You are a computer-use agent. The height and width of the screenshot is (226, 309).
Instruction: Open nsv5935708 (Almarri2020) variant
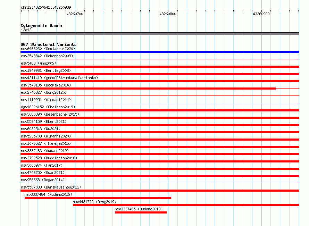click(x=46, y=136)
